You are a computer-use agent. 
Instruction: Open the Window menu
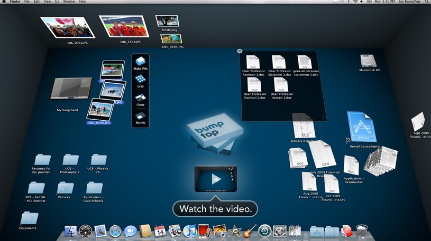69,2
